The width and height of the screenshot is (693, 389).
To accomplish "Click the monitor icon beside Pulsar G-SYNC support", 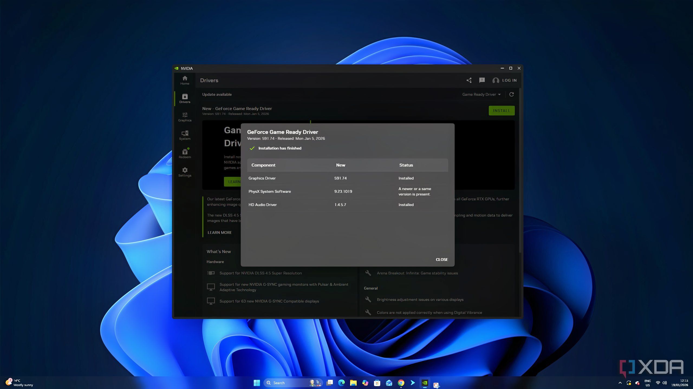I will 211,287.
